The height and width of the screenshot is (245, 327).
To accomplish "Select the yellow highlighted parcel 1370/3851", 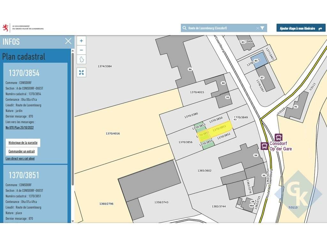I will (220, 128).
